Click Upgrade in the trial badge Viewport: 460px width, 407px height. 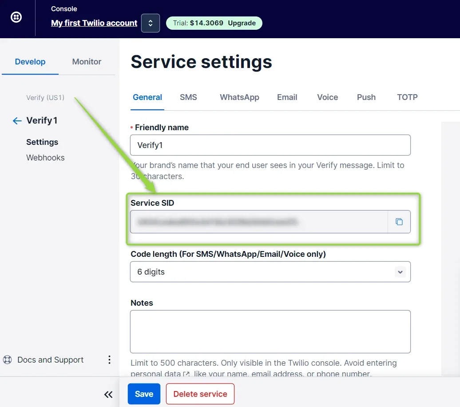click(242, 23)
